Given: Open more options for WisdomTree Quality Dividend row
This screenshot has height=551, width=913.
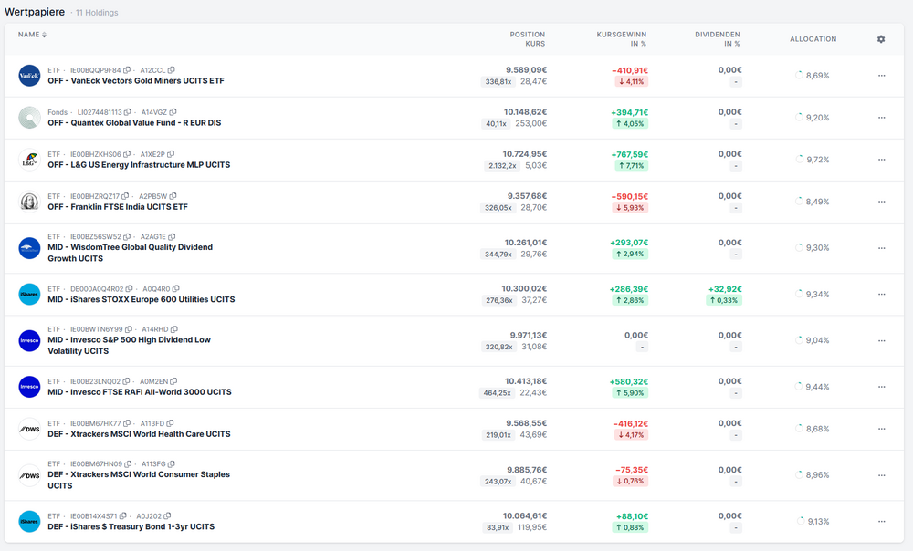Looking at the screenshot, I should (x=882, y=248).
